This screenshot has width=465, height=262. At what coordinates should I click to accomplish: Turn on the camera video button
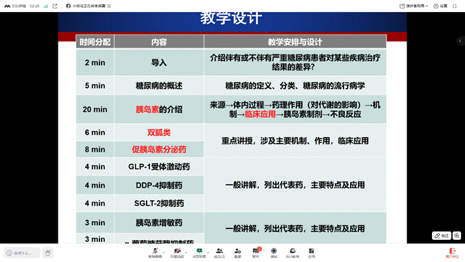[177, 253]
